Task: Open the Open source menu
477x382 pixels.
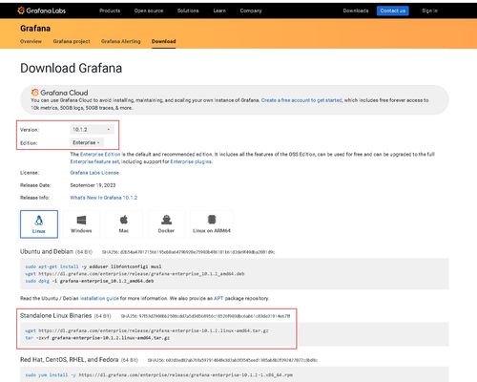Action: coord(149,11)
